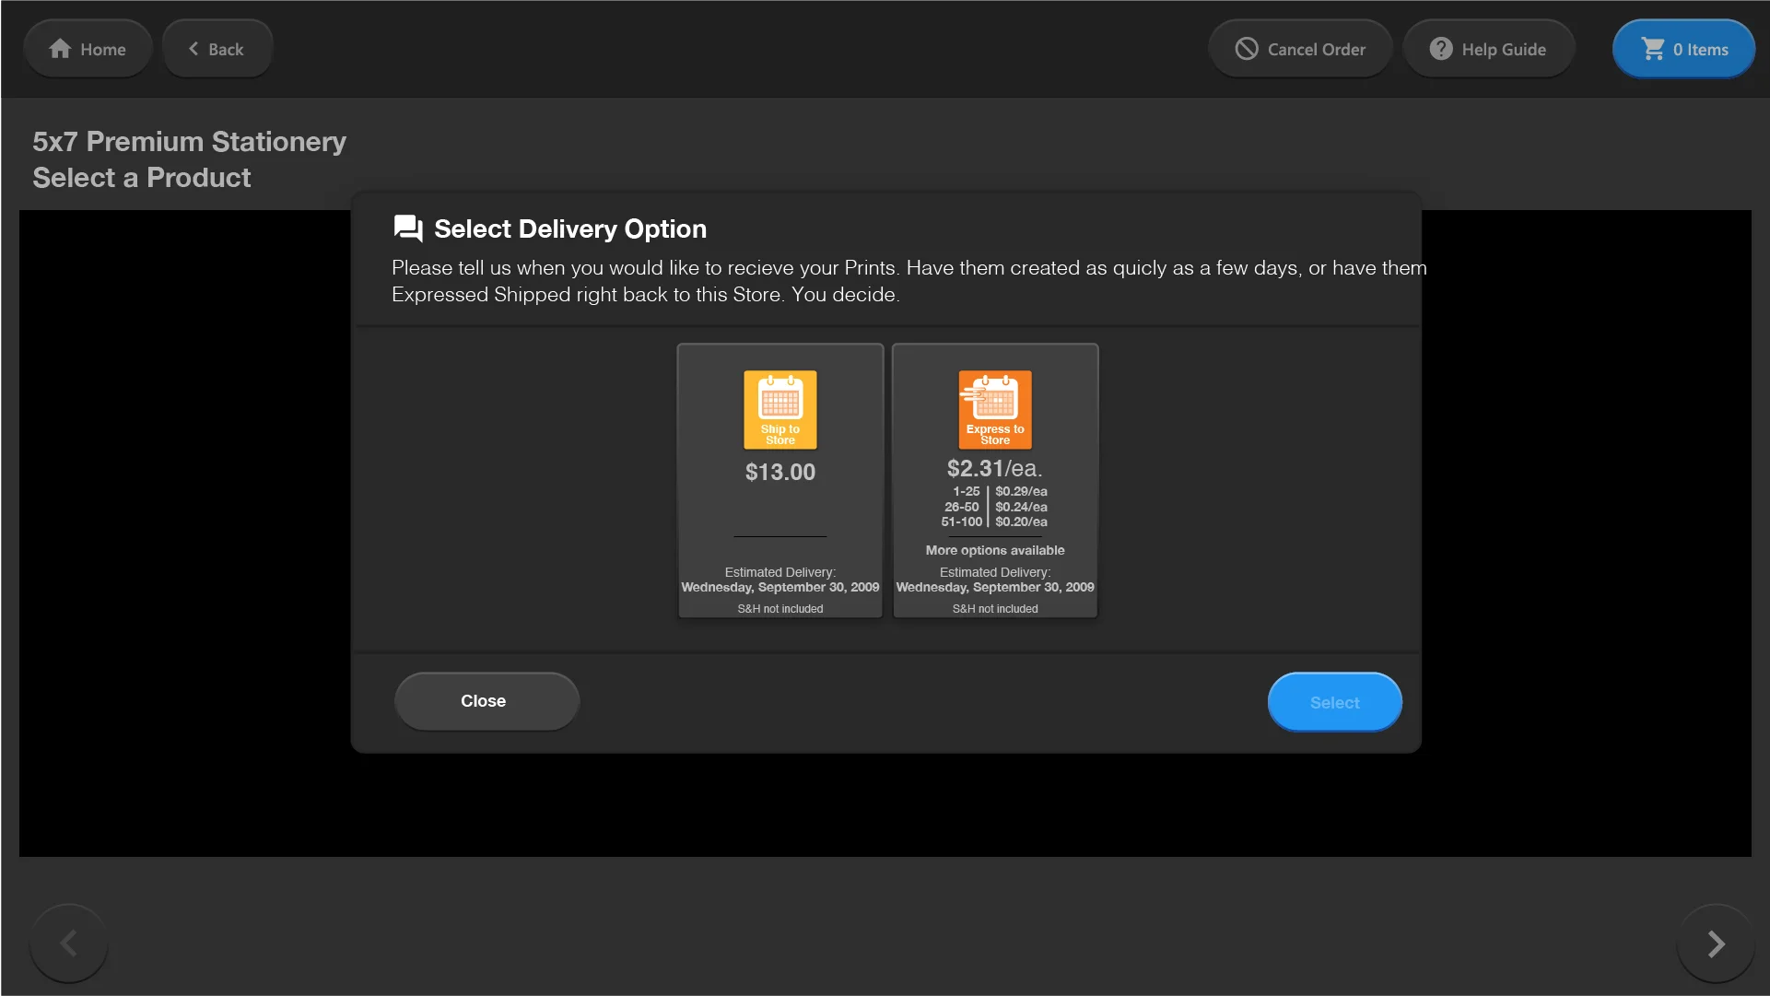Image resolution: width=1770 pixels, height=996 pixels.
Task: Click the Home button label
Action: (x=102, y=50)
